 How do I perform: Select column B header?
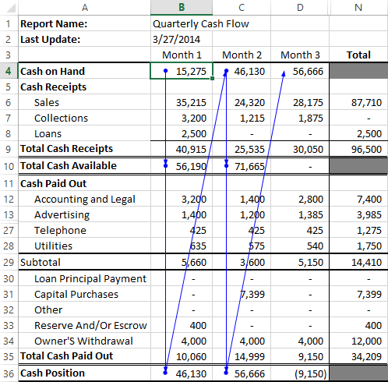pos(182,7)
